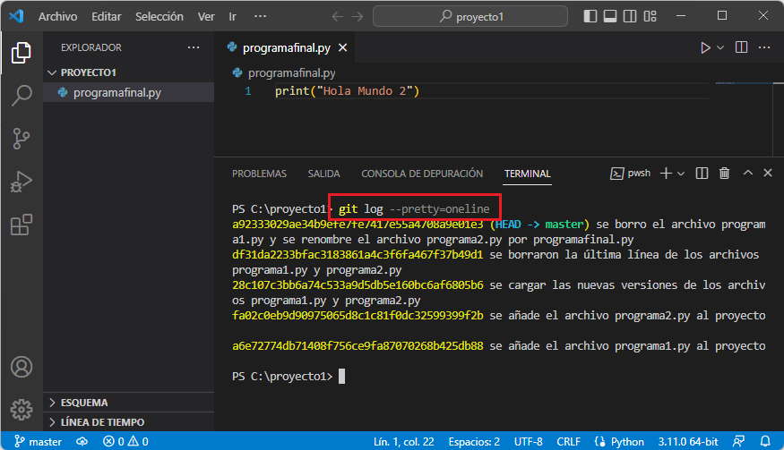Open the Extensions view

[21, 225]
